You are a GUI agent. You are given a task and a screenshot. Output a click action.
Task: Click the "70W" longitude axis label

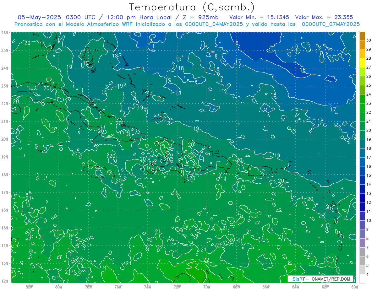(x=207, y=286)
